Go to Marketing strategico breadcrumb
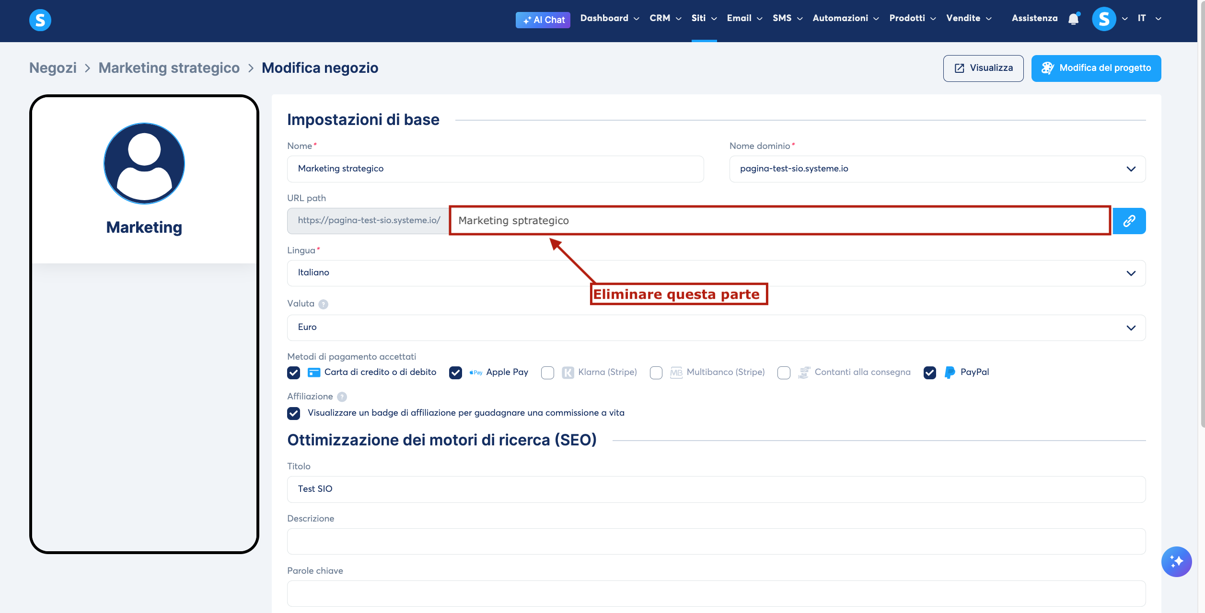 [x=169, y=68]
